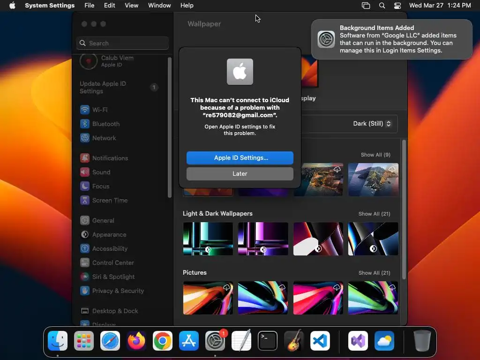This screenshot has height=360, width=480.
Task: Choose green-and-purple Pictures wallpaper
Action: point(373,298)
